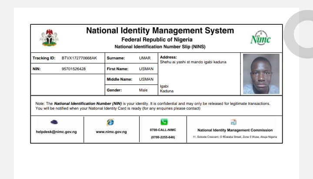This screenshot has height=179, width=313.
Task: Click the 0700-CALL-NIMC phone text
Action: 163,130
